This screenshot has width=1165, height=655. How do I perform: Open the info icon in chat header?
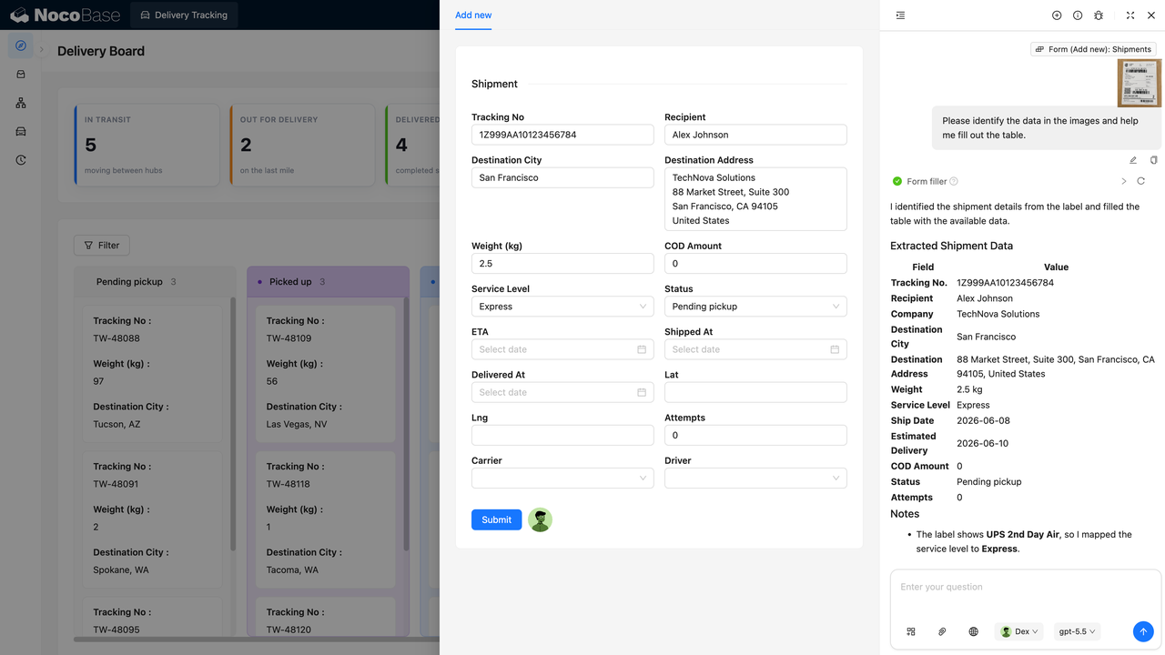point(1078,15)
